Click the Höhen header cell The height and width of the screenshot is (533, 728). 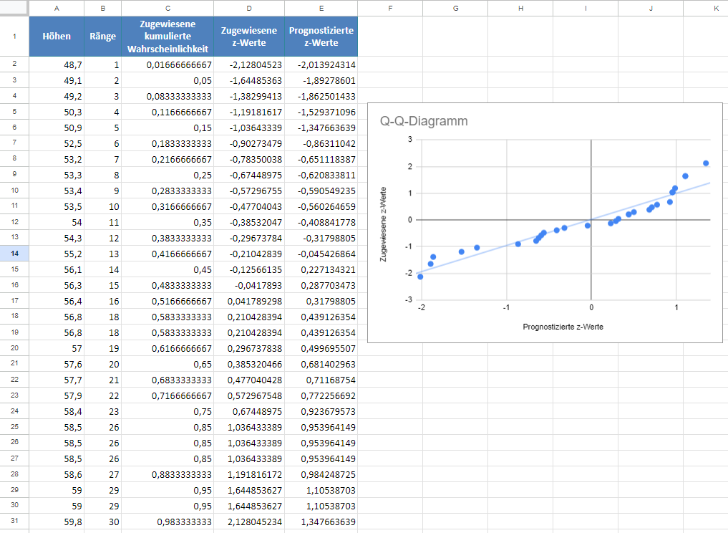pos(57,37)
